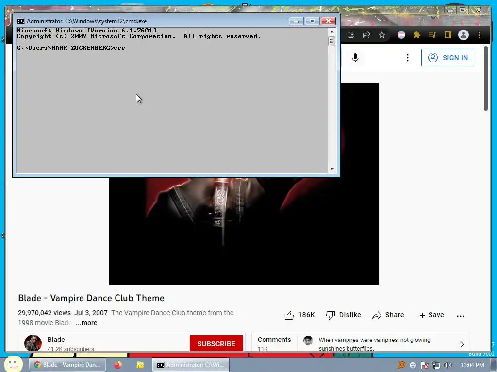Switch to Chrome Blade taskbar button
The width and height of the screenshot is (497, 372).
67,365
